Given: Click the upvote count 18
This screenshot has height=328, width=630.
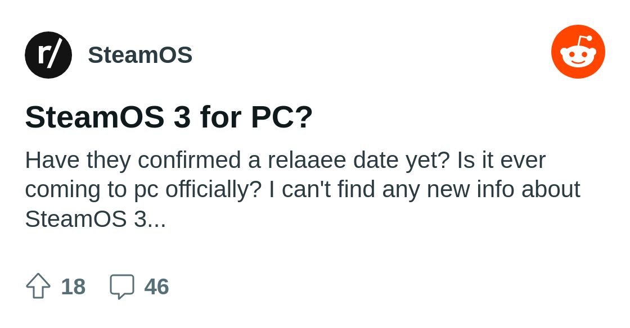Looking at the screenshot, I should point(73,286).
